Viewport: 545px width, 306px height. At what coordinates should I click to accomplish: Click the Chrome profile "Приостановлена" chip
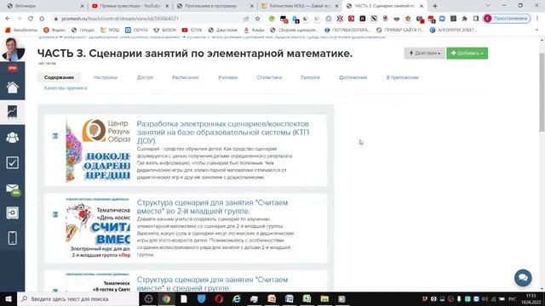coord(508,19)
